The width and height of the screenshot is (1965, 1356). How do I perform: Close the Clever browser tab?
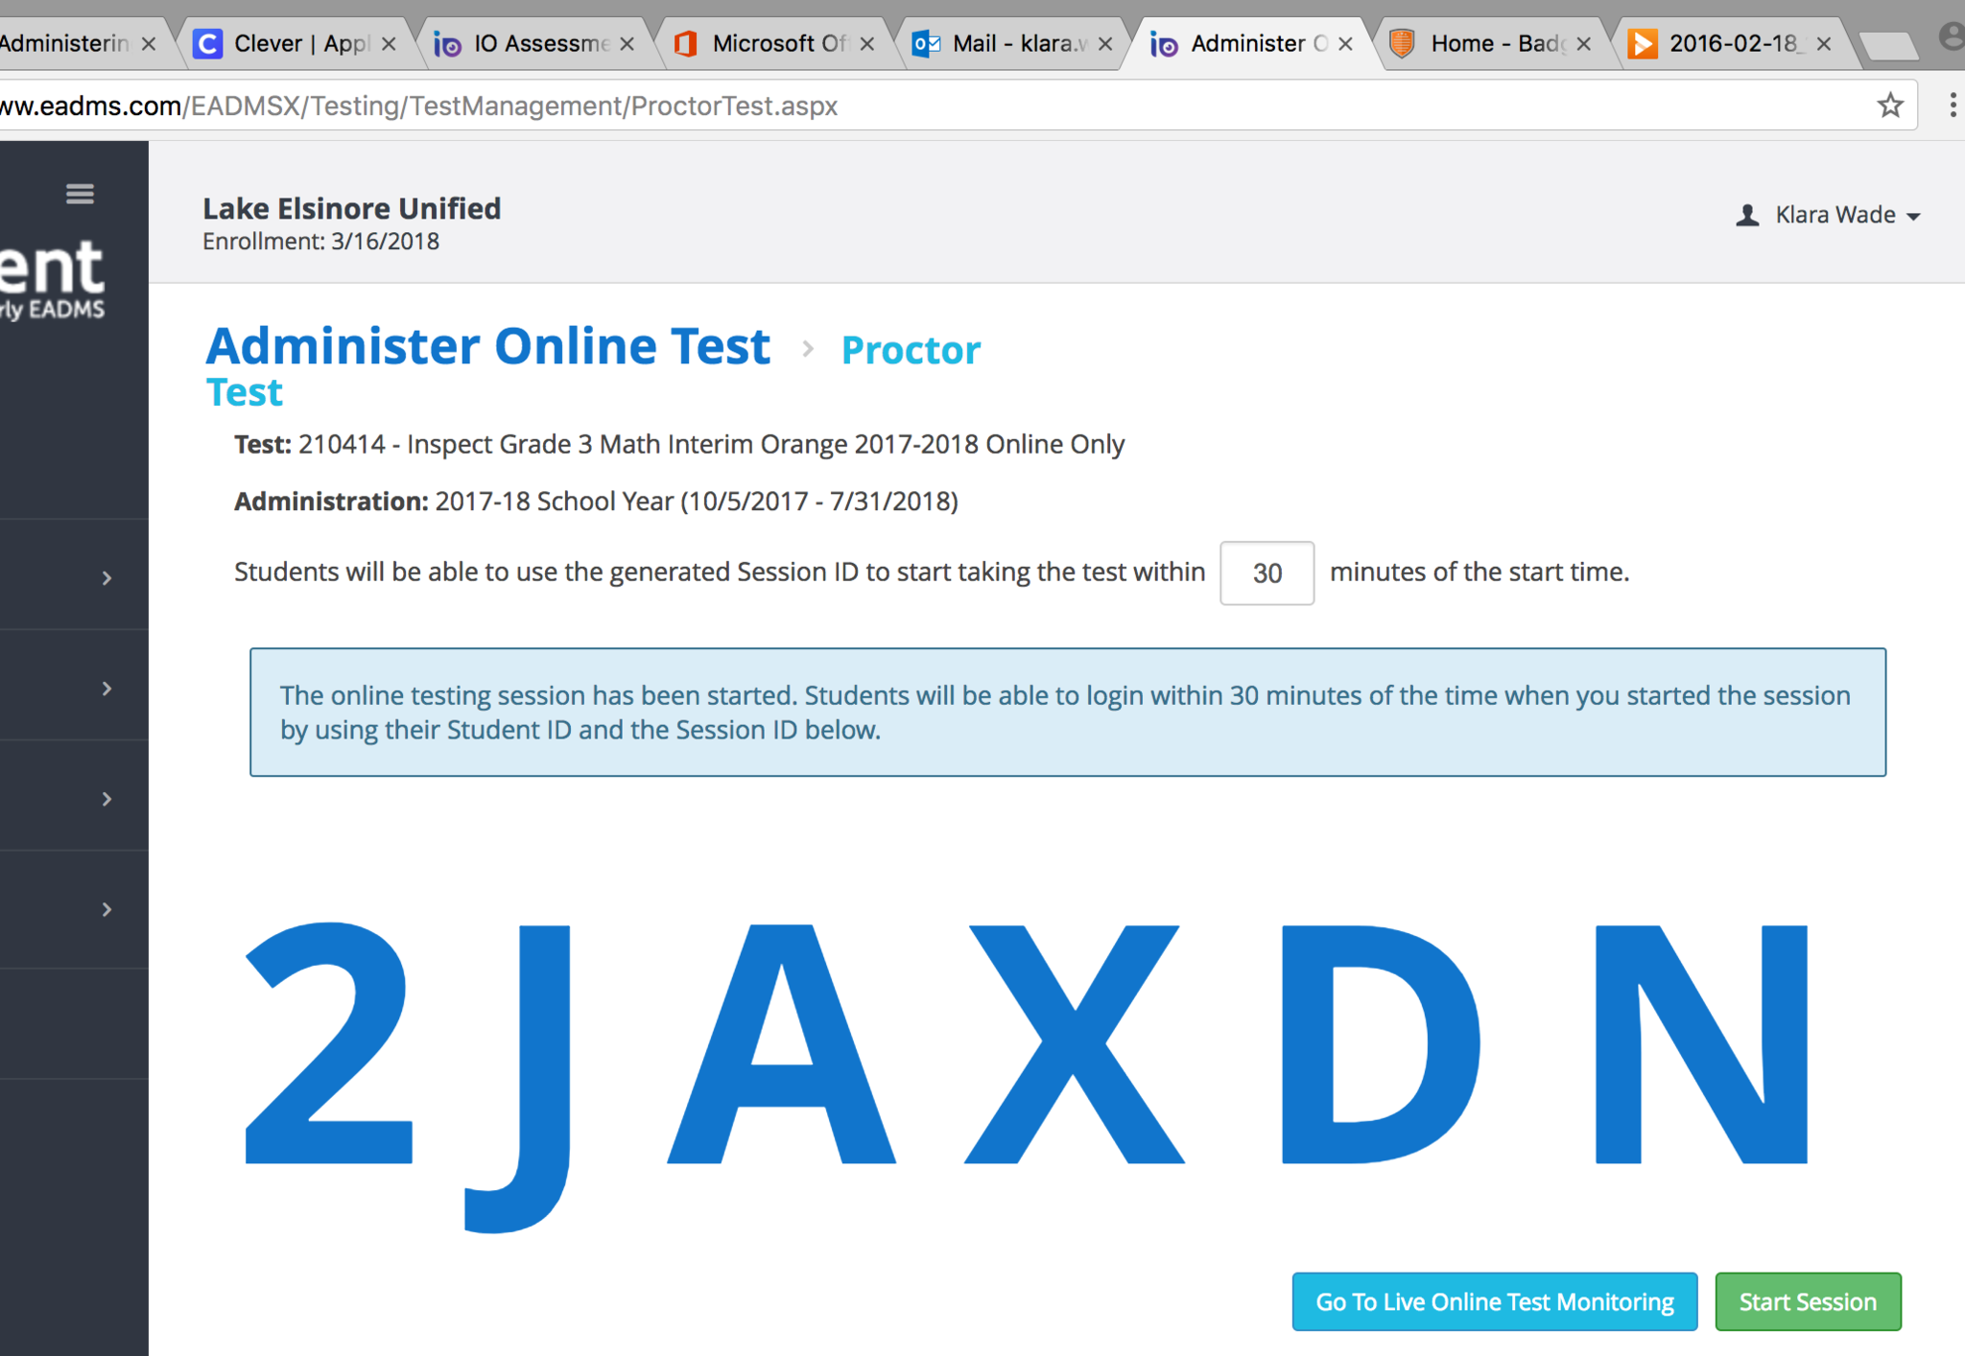coord(389,44)
